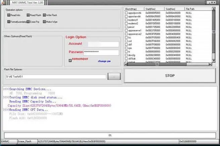The image size is (220, 146).
Task: Click the File Path column header
Action: tap(198, 9)
